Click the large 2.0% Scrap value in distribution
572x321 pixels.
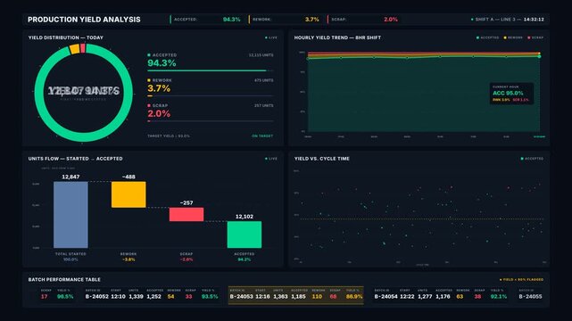(x=159, y=113)
